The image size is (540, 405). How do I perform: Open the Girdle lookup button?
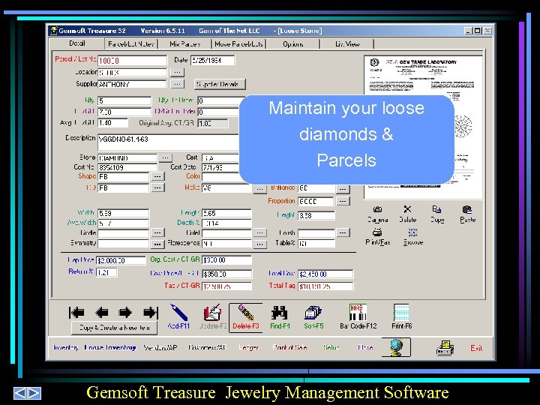click(157, 232)
